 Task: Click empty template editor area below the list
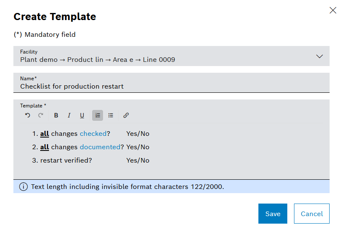172,172
